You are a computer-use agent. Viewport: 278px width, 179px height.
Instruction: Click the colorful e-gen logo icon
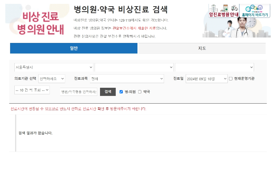(254, 9)
